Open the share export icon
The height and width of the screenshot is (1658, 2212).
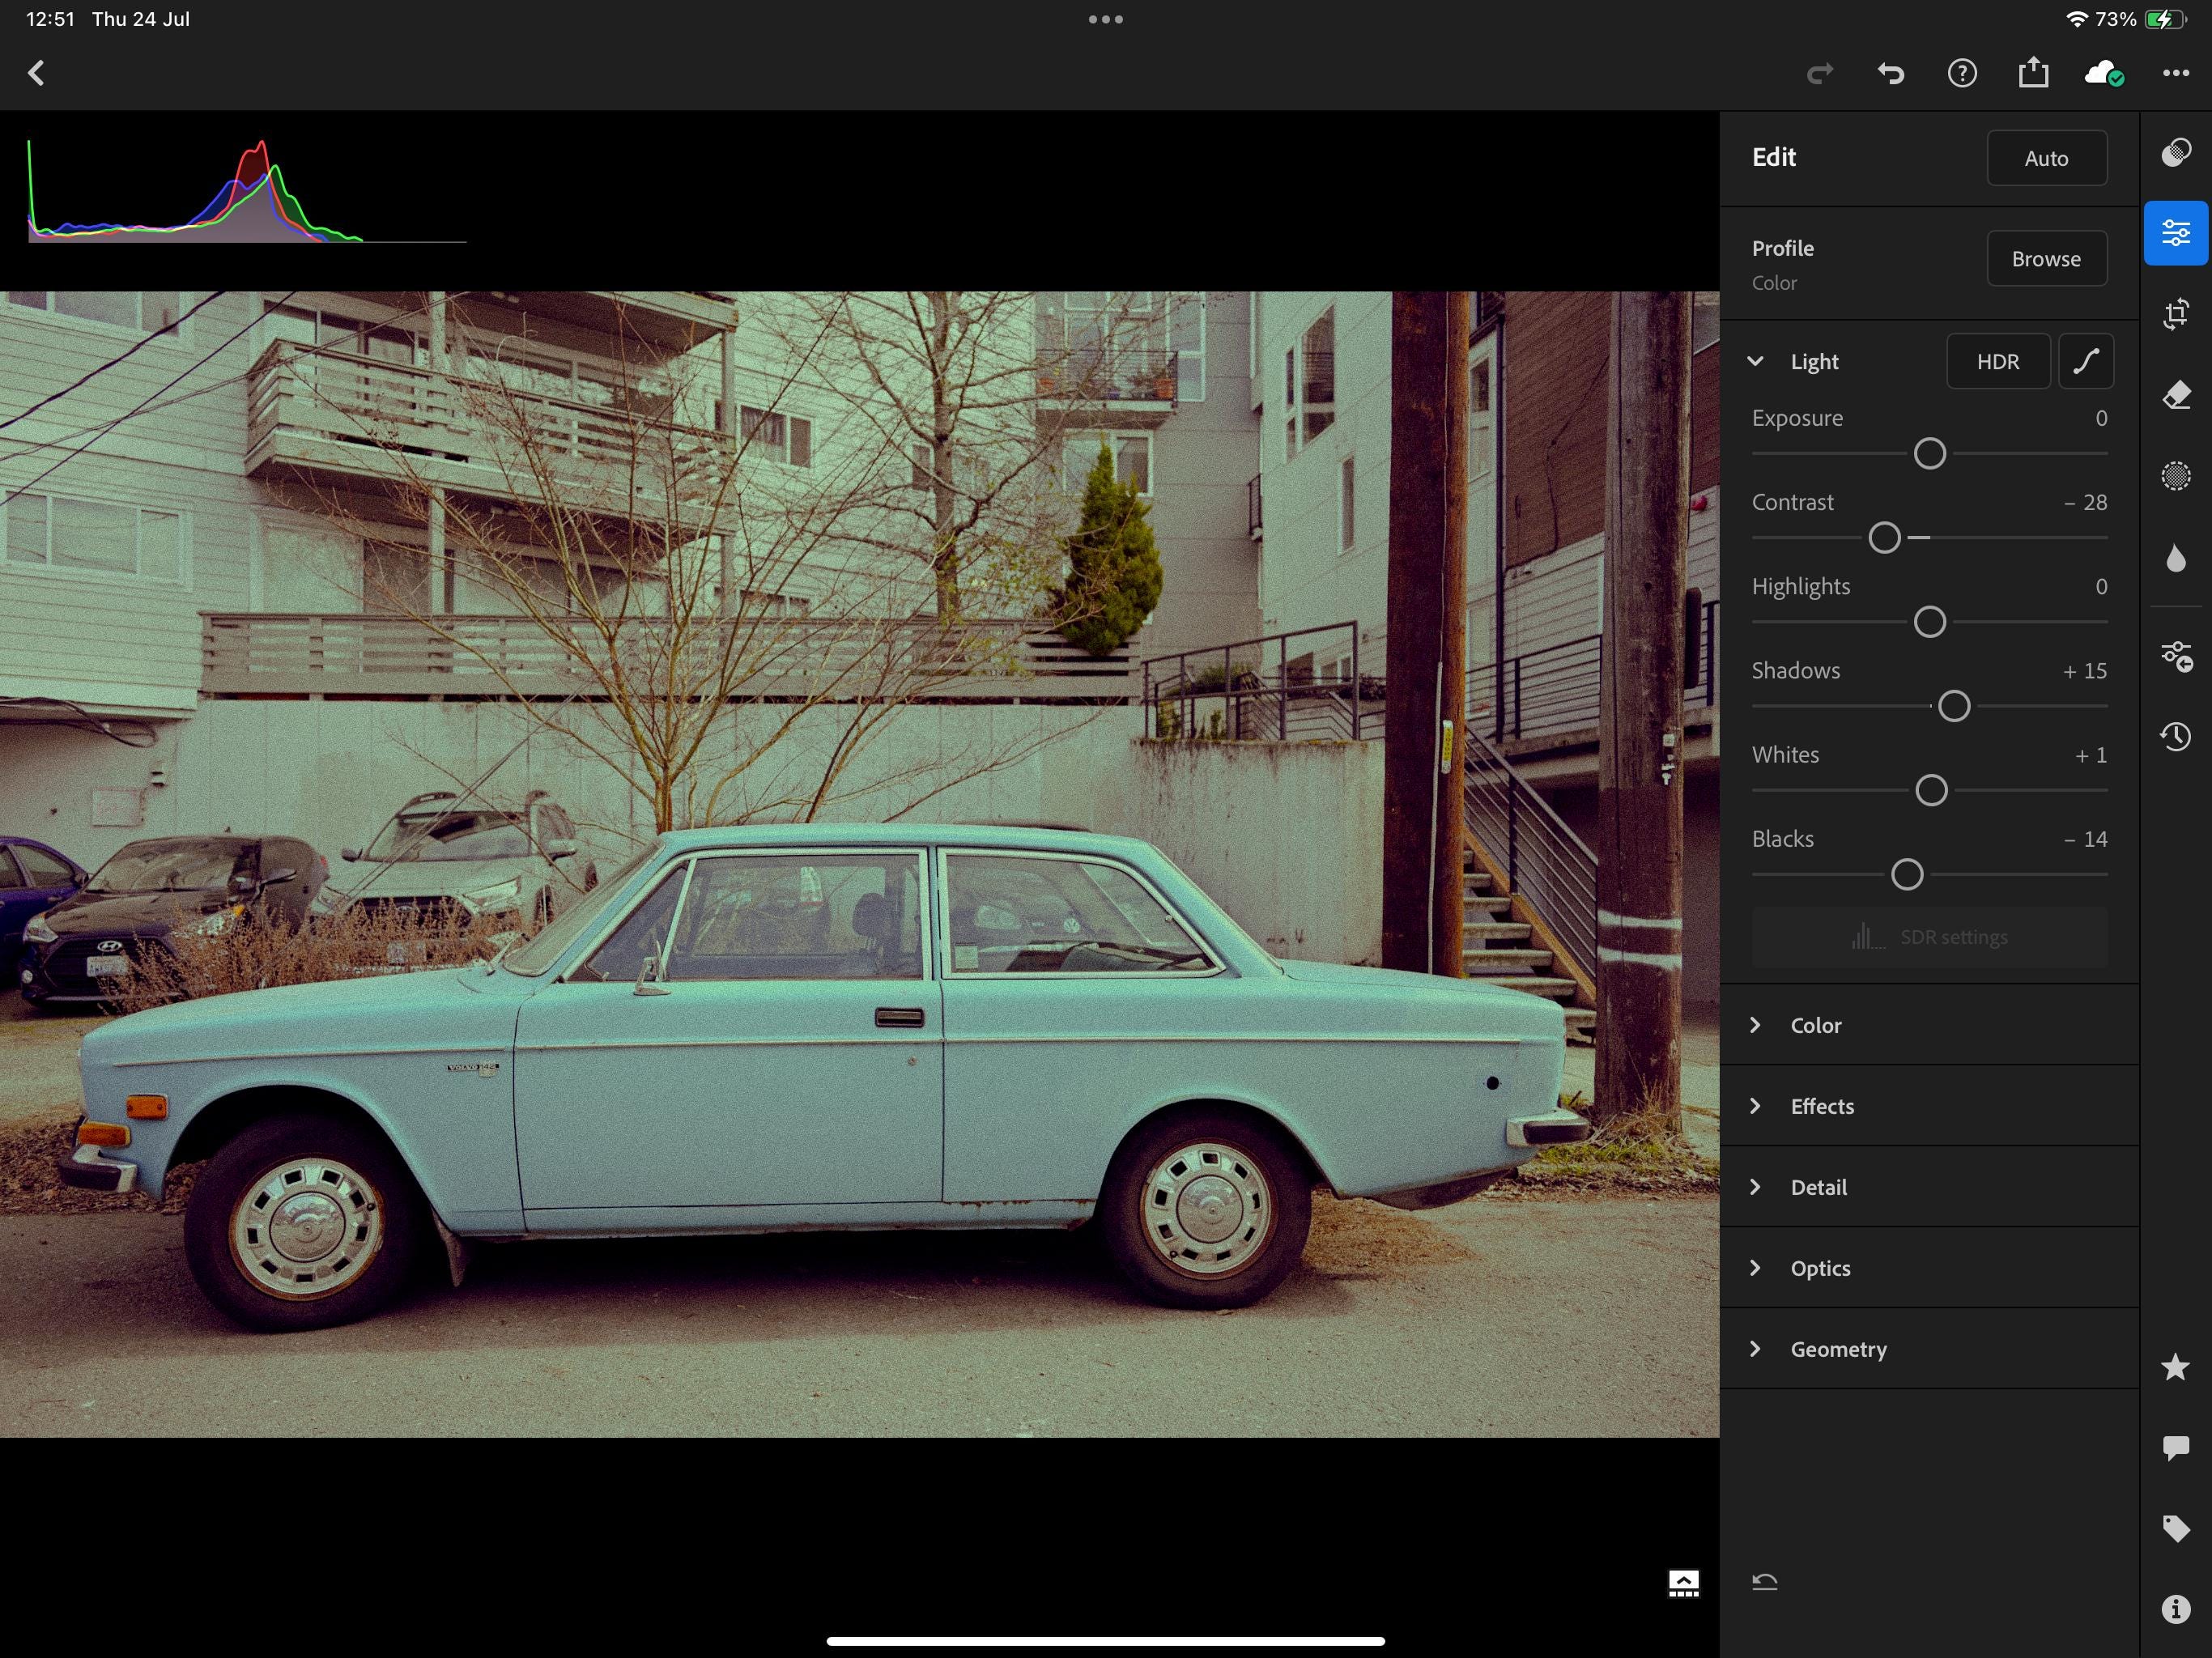click(x=2033, y=72)
